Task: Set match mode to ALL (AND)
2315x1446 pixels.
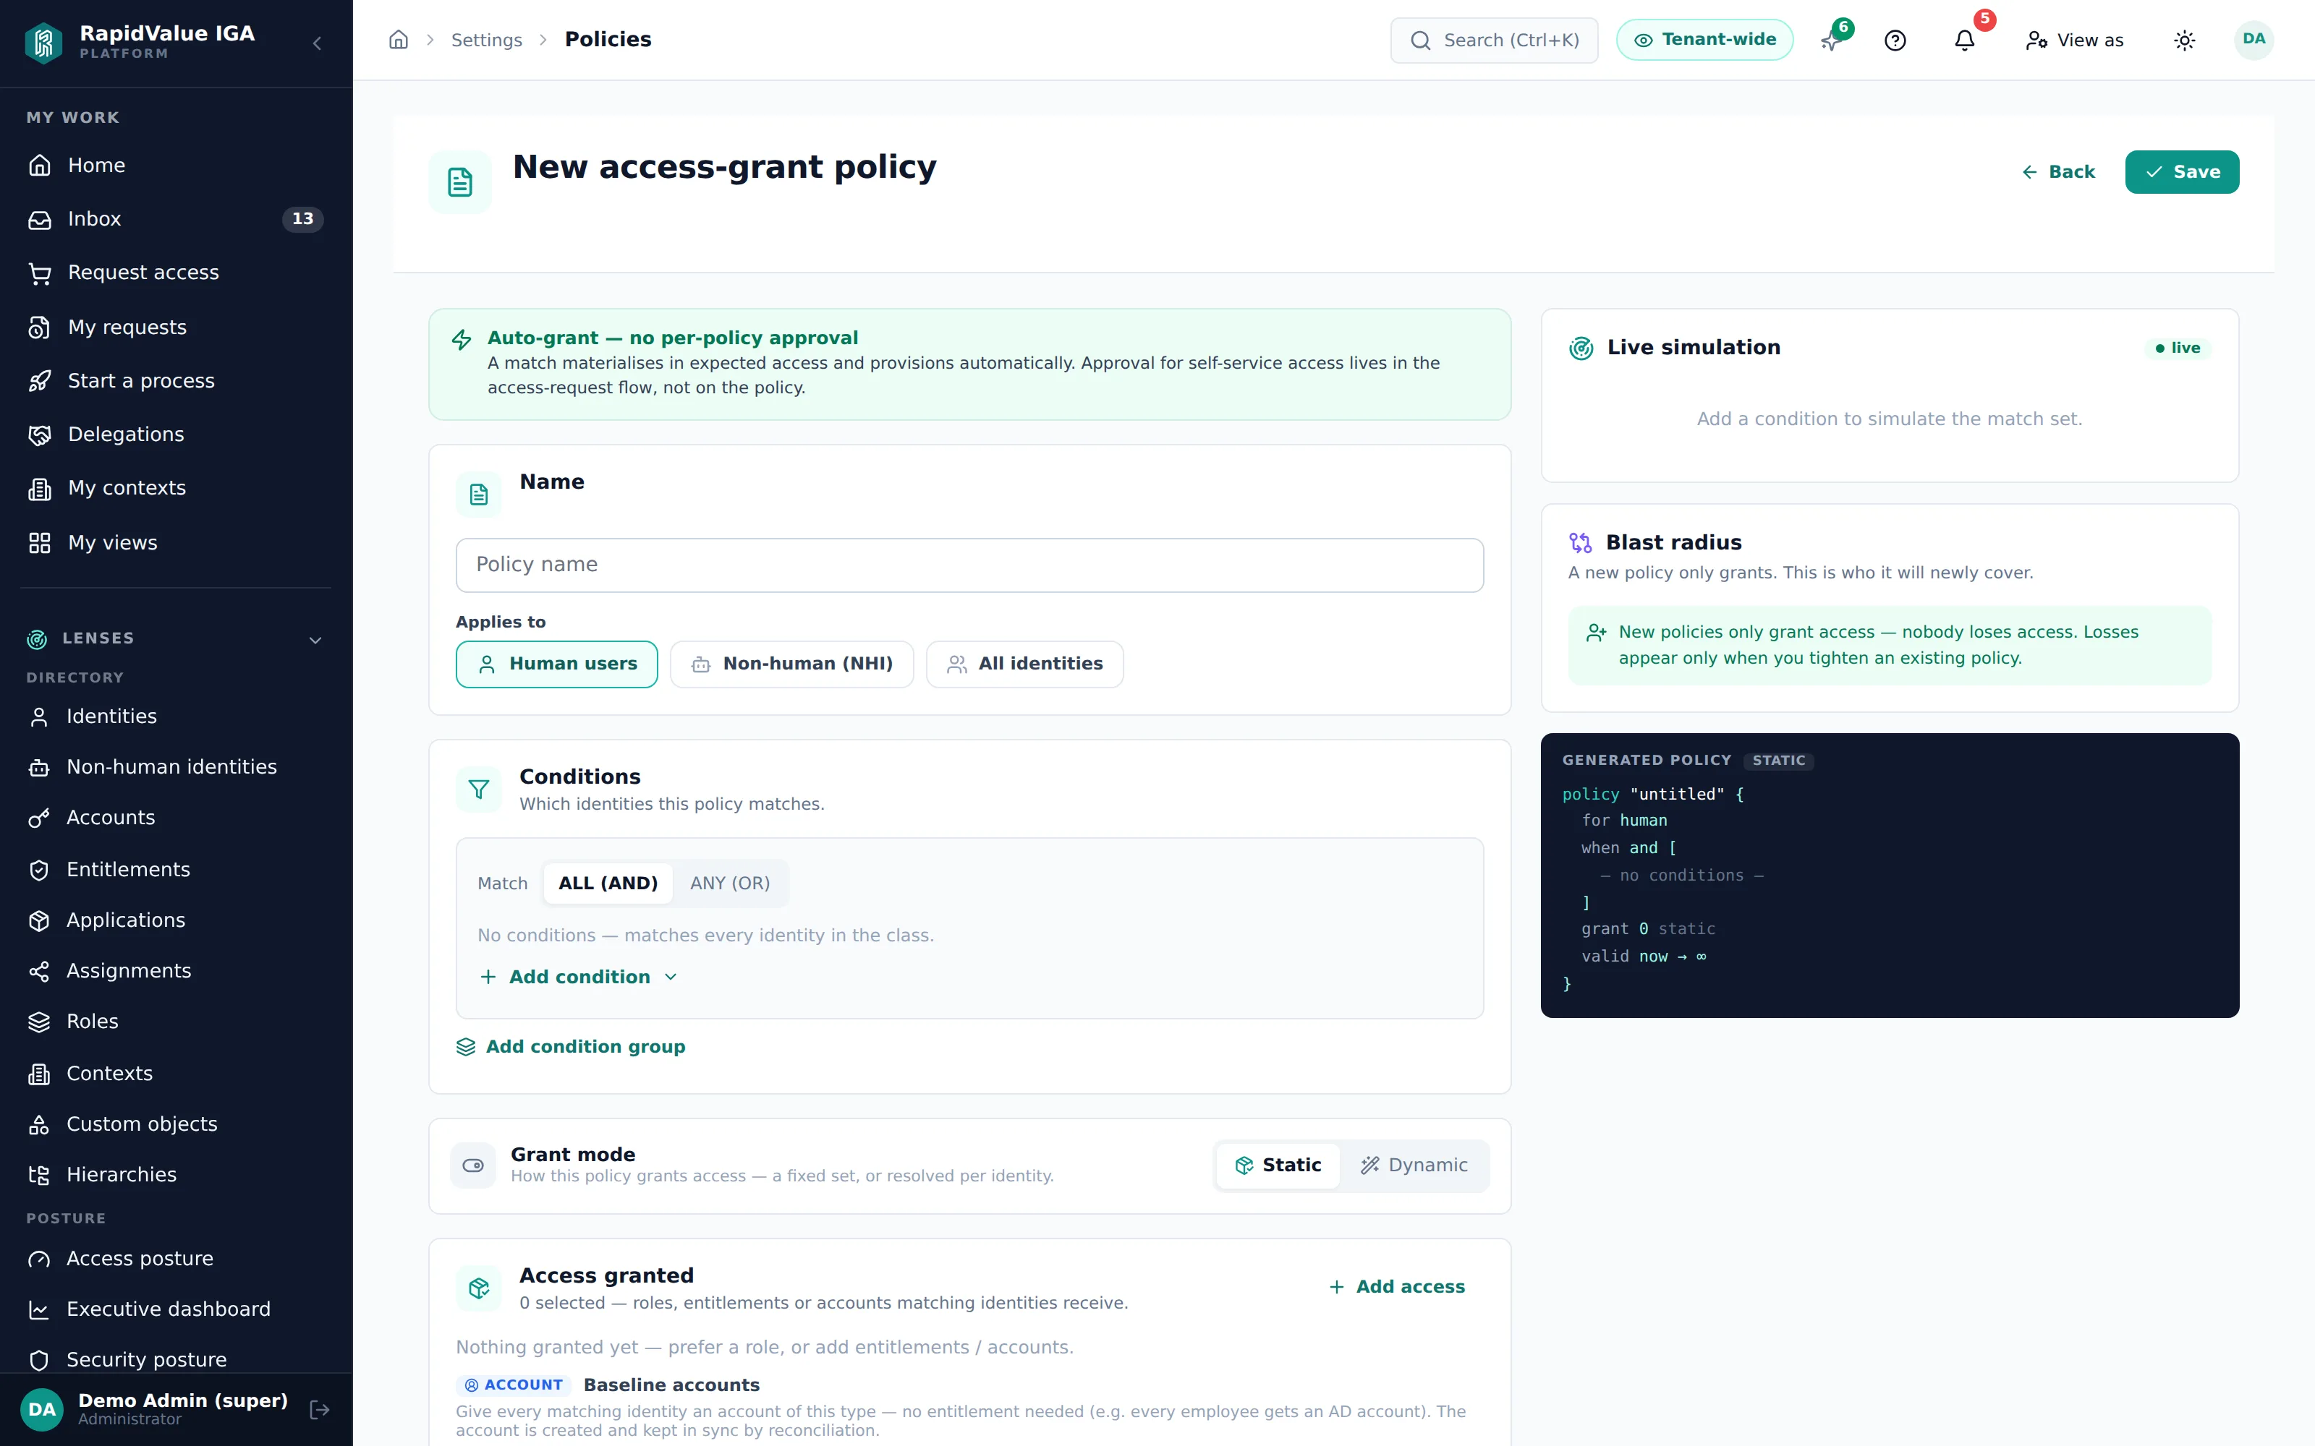Action: [608, 884]
